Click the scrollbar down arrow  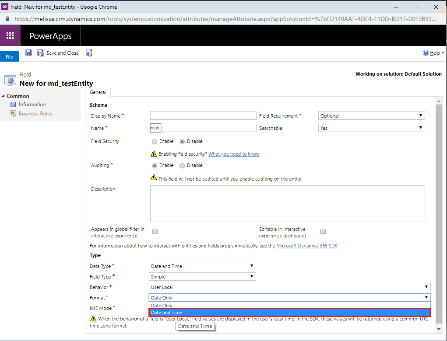coord(439,329)
